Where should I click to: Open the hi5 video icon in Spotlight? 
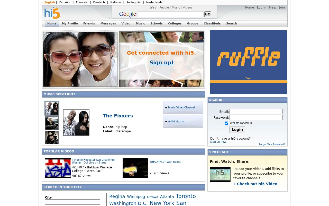[220, 175]
